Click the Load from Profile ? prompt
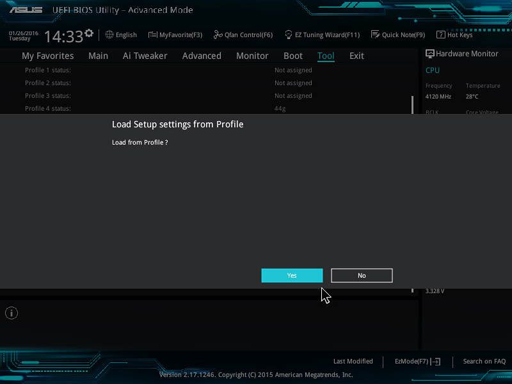Screen dimensions: 512x384 [x=140, y=142]
